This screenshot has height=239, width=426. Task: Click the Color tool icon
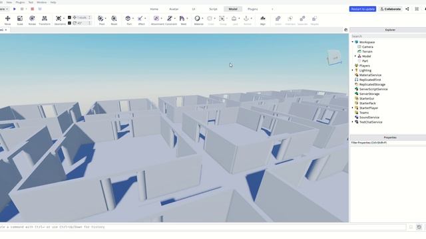210,19
